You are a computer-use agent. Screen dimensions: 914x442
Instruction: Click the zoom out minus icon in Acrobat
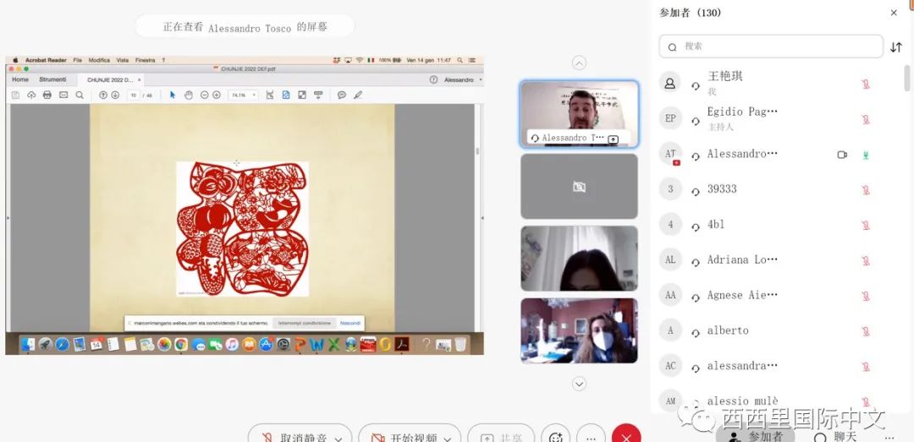coord(205,95)
